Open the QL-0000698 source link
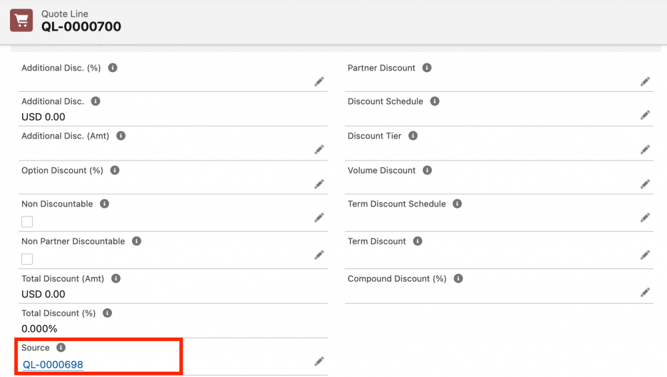 tap(53, 364)
